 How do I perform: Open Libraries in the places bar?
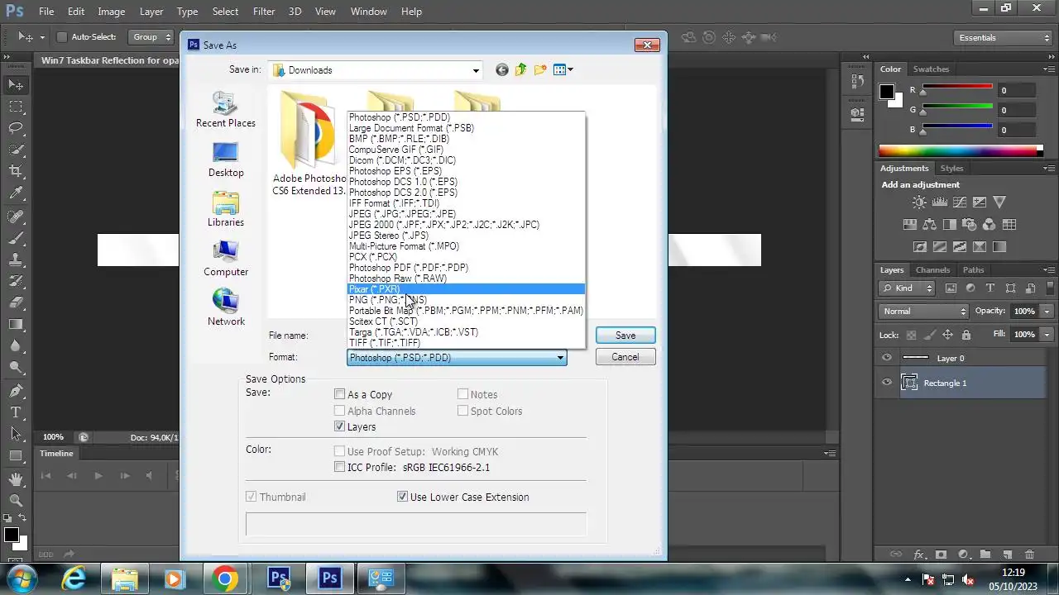tap(225, 209)
